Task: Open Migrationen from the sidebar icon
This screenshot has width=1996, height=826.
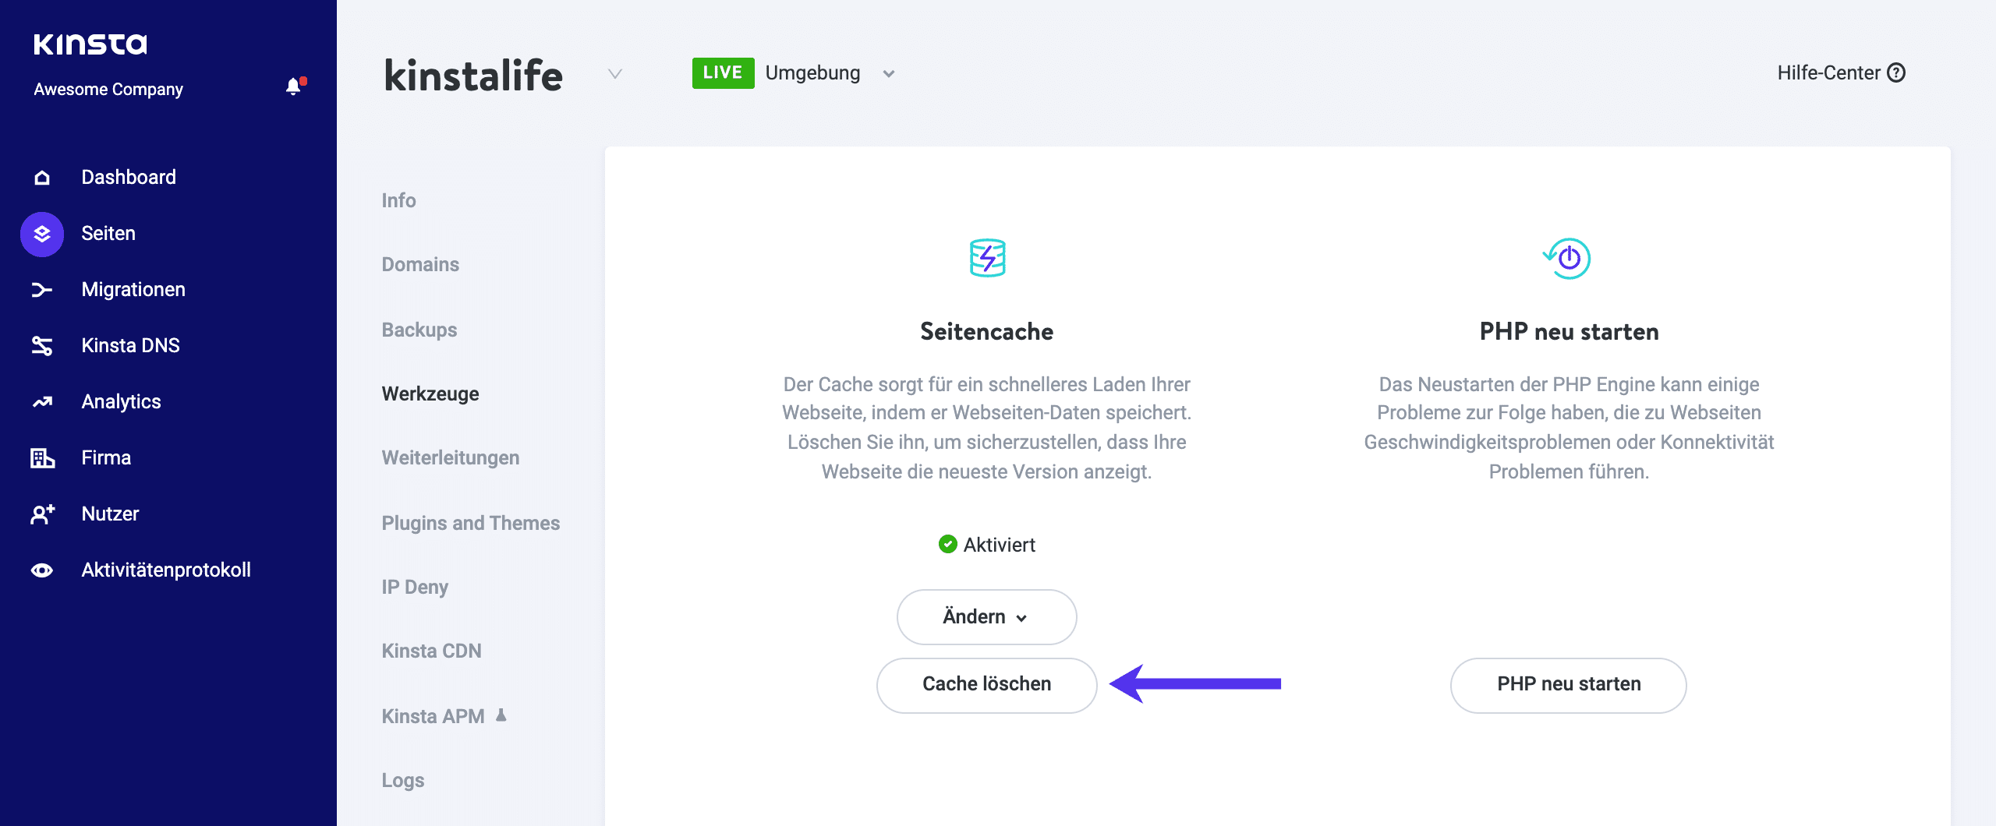Action: (41, 289)
